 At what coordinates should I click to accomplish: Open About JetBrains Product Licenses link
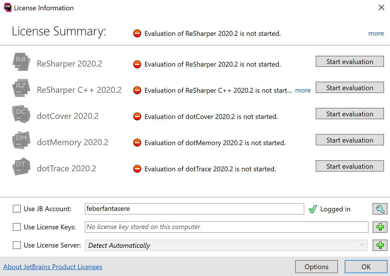pyautogui.click(x=53, y=267)
